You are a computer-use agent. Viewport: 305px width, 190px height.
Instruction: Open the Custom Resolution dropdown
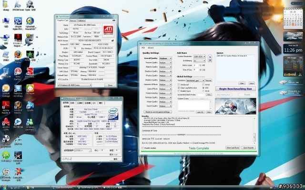[x=199, y=57]
